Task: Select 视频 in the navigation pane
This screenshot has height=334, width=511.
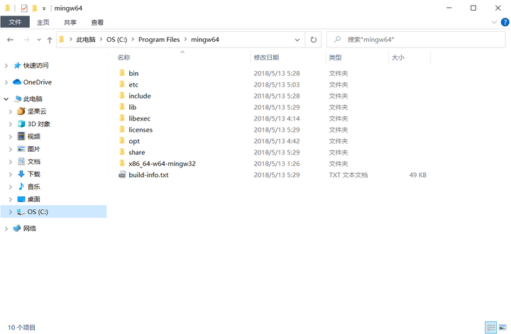Action: click(33, 136)
